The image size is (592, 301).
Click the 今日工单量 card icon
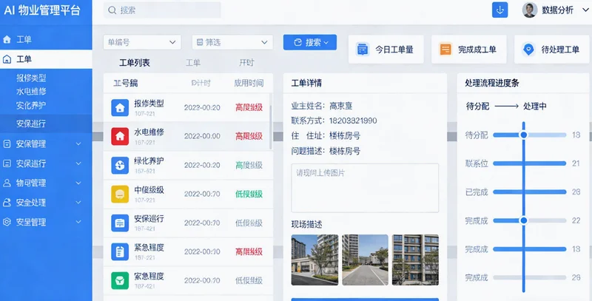coord(363,50)
